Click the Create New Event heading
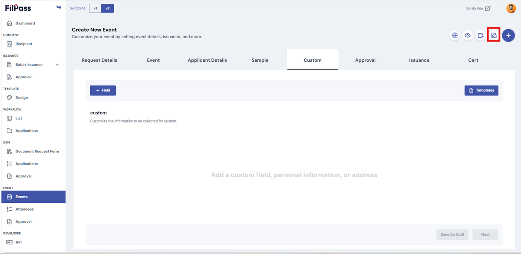The width and height of the screenshot is (521, 254). point(94,30)
